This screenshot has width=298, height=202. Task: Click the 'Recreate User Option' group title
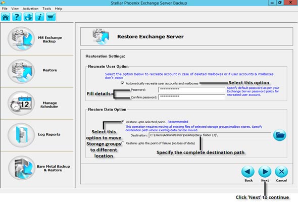(x=108, y=66)
